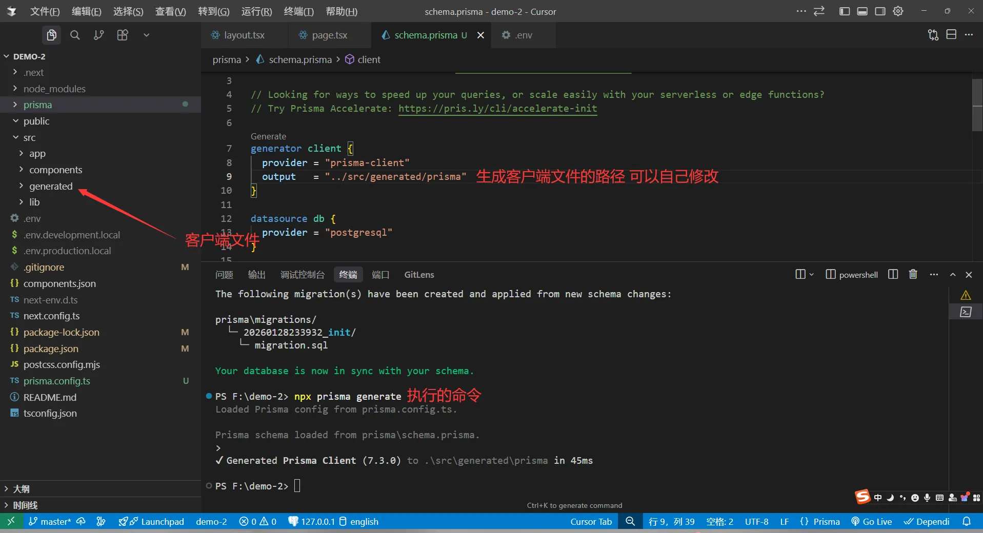
Task: Click the editor vertical scrollbar
Action: 977,105
